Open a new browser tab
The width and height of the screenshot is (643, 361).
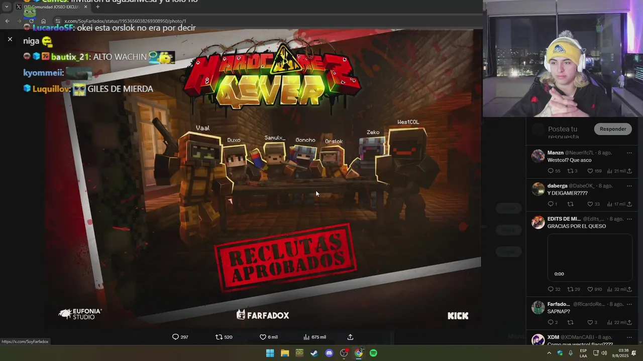pos(97,7)
